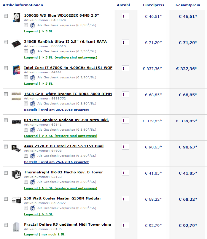
Task: Open the 550 Watt Cooler Master product link
Action: [63, 198]
